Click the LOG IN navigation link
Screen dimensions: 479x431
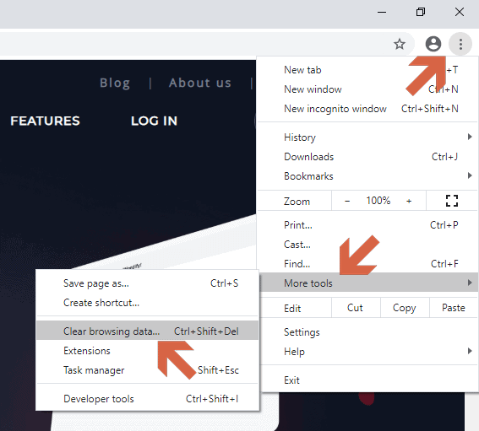point(154,121)
